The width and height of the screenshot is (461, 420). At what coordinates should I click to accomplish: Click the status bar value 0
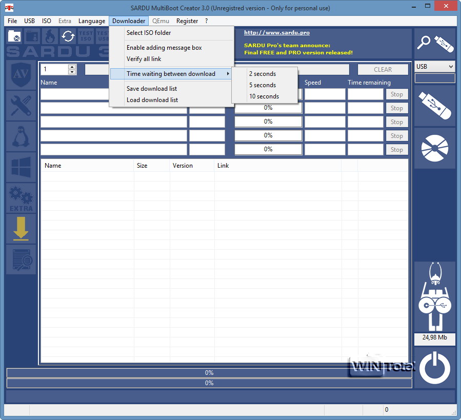point(386,409)
